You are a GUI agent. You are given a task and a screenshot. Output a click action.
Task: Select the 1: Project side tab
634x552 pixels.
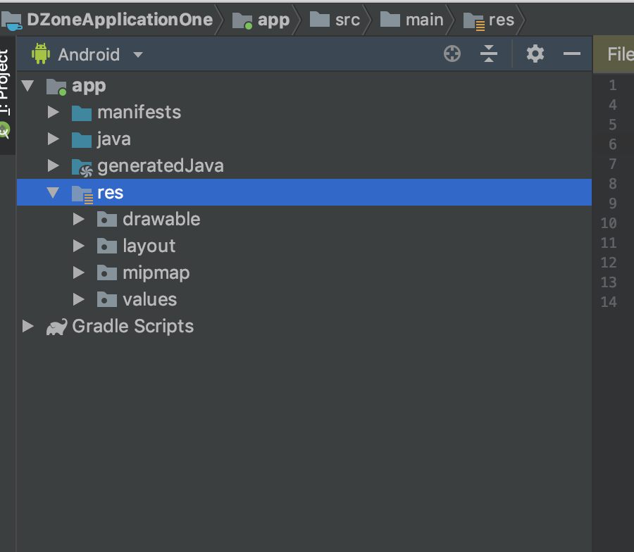[x=5, y=81]
